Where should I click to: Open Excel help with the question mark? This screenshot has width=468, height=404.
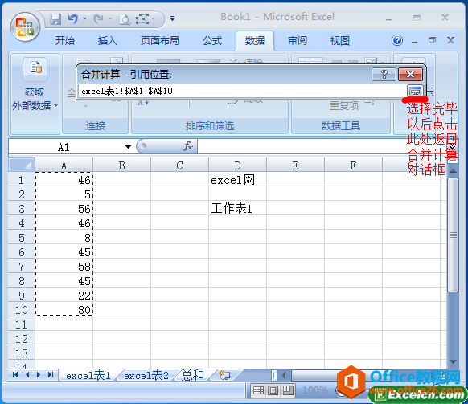(397, 40)
